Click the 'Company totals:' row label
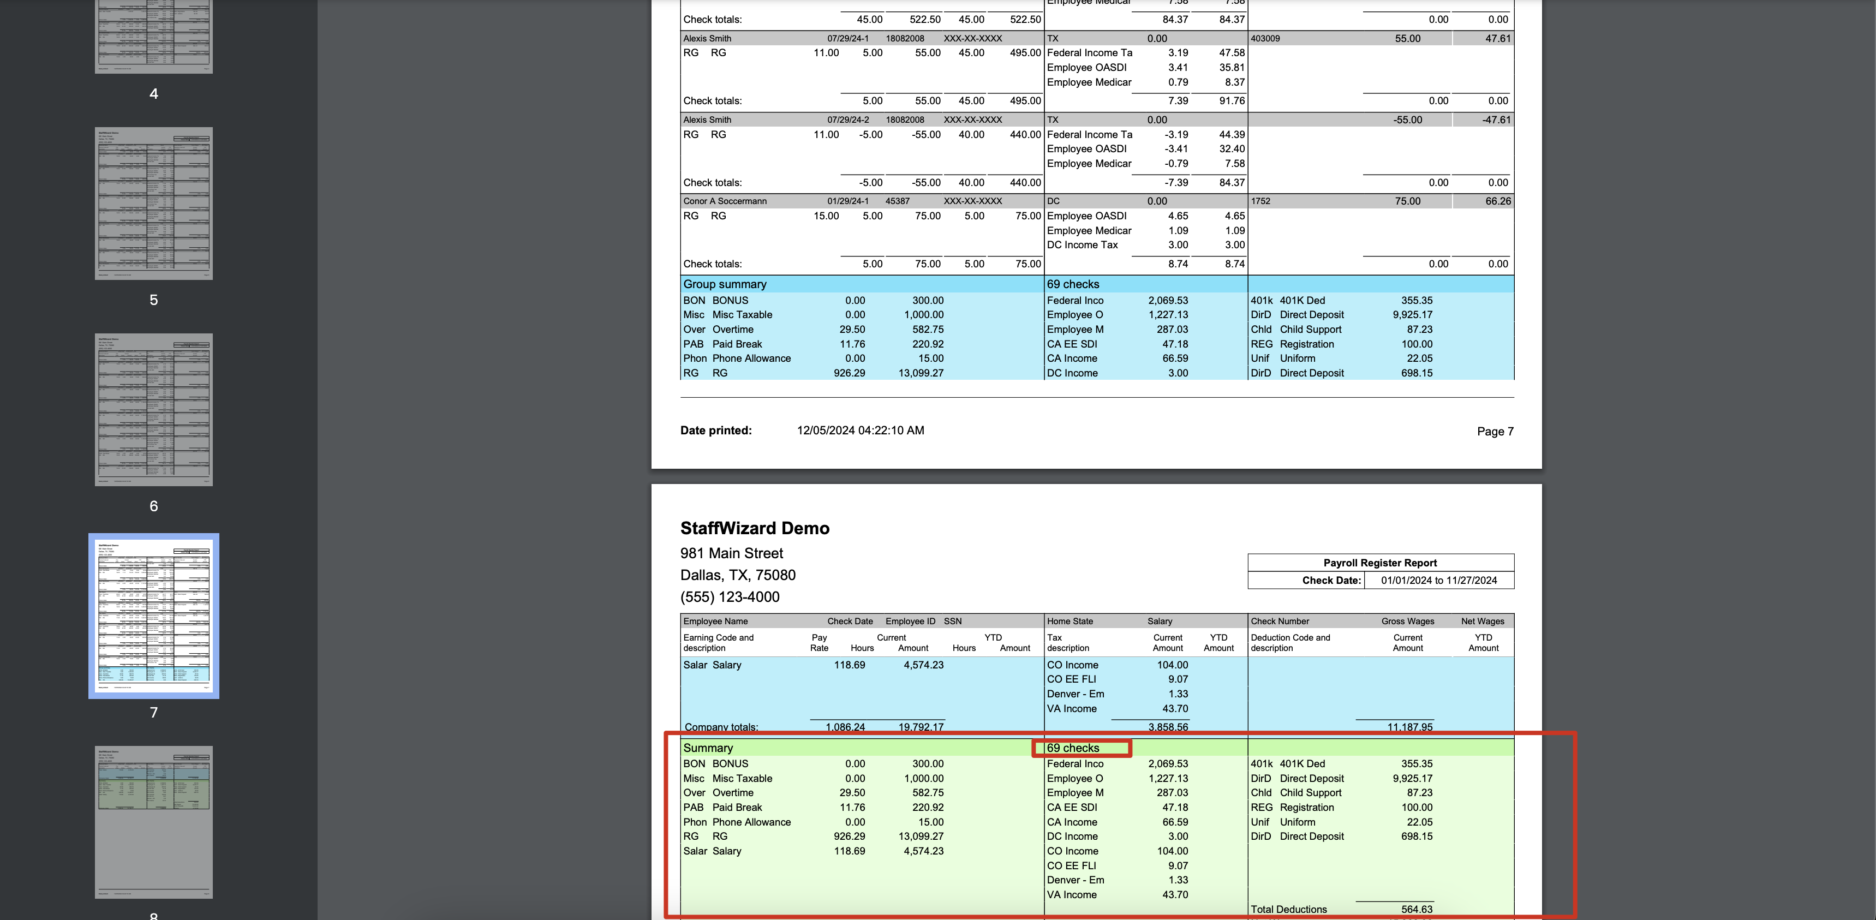The height and width of the screenshot is (920, 1876). pyautogui.click(x=721, y=727)
